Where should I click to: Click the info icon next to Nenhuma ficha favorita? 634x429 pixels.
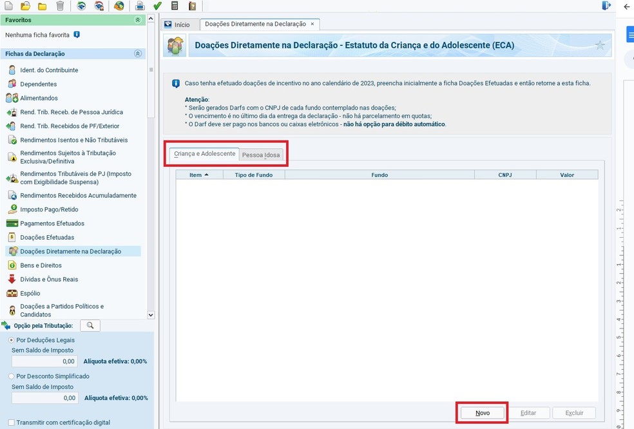[77, 35]
